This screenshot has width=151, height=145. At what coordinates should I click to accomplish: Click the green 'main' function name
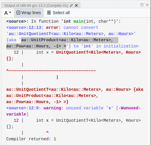click(78, 21)
